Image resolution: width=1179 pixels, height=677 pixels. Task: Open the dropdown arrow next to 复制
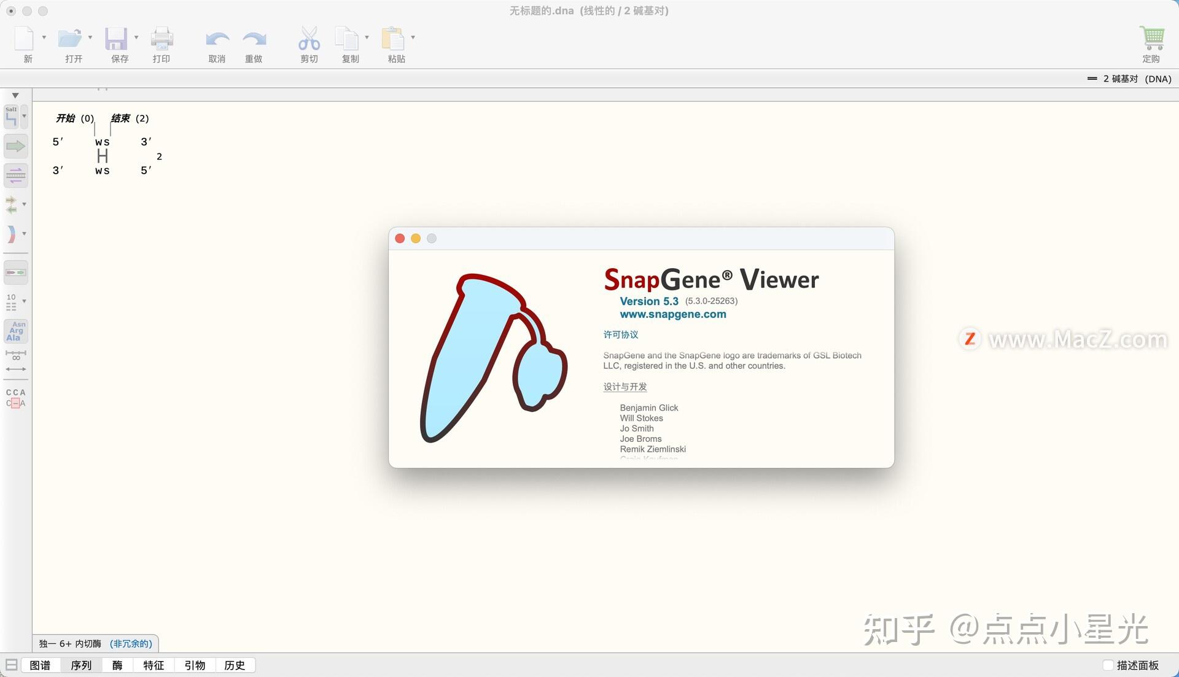[367, 37]
